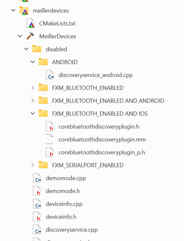The image size is (184, 241).
Task: Collapse the disabled folder
Action: (26, 49)
